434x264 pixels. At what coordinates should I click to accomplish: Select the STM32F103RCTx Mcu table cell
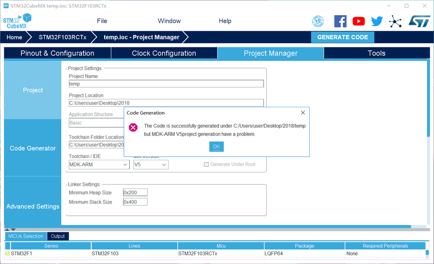pyautogui.click(x=221, y=254)
